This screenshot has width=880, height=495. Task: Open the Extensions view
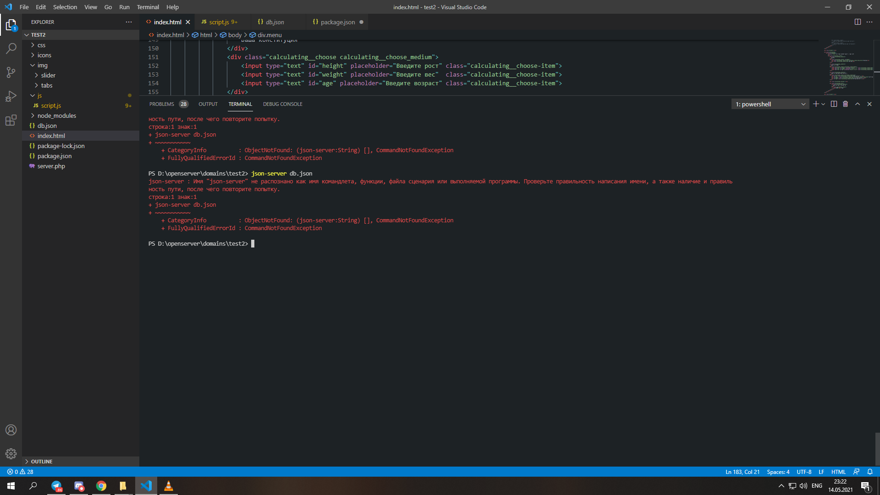point(11,121)
